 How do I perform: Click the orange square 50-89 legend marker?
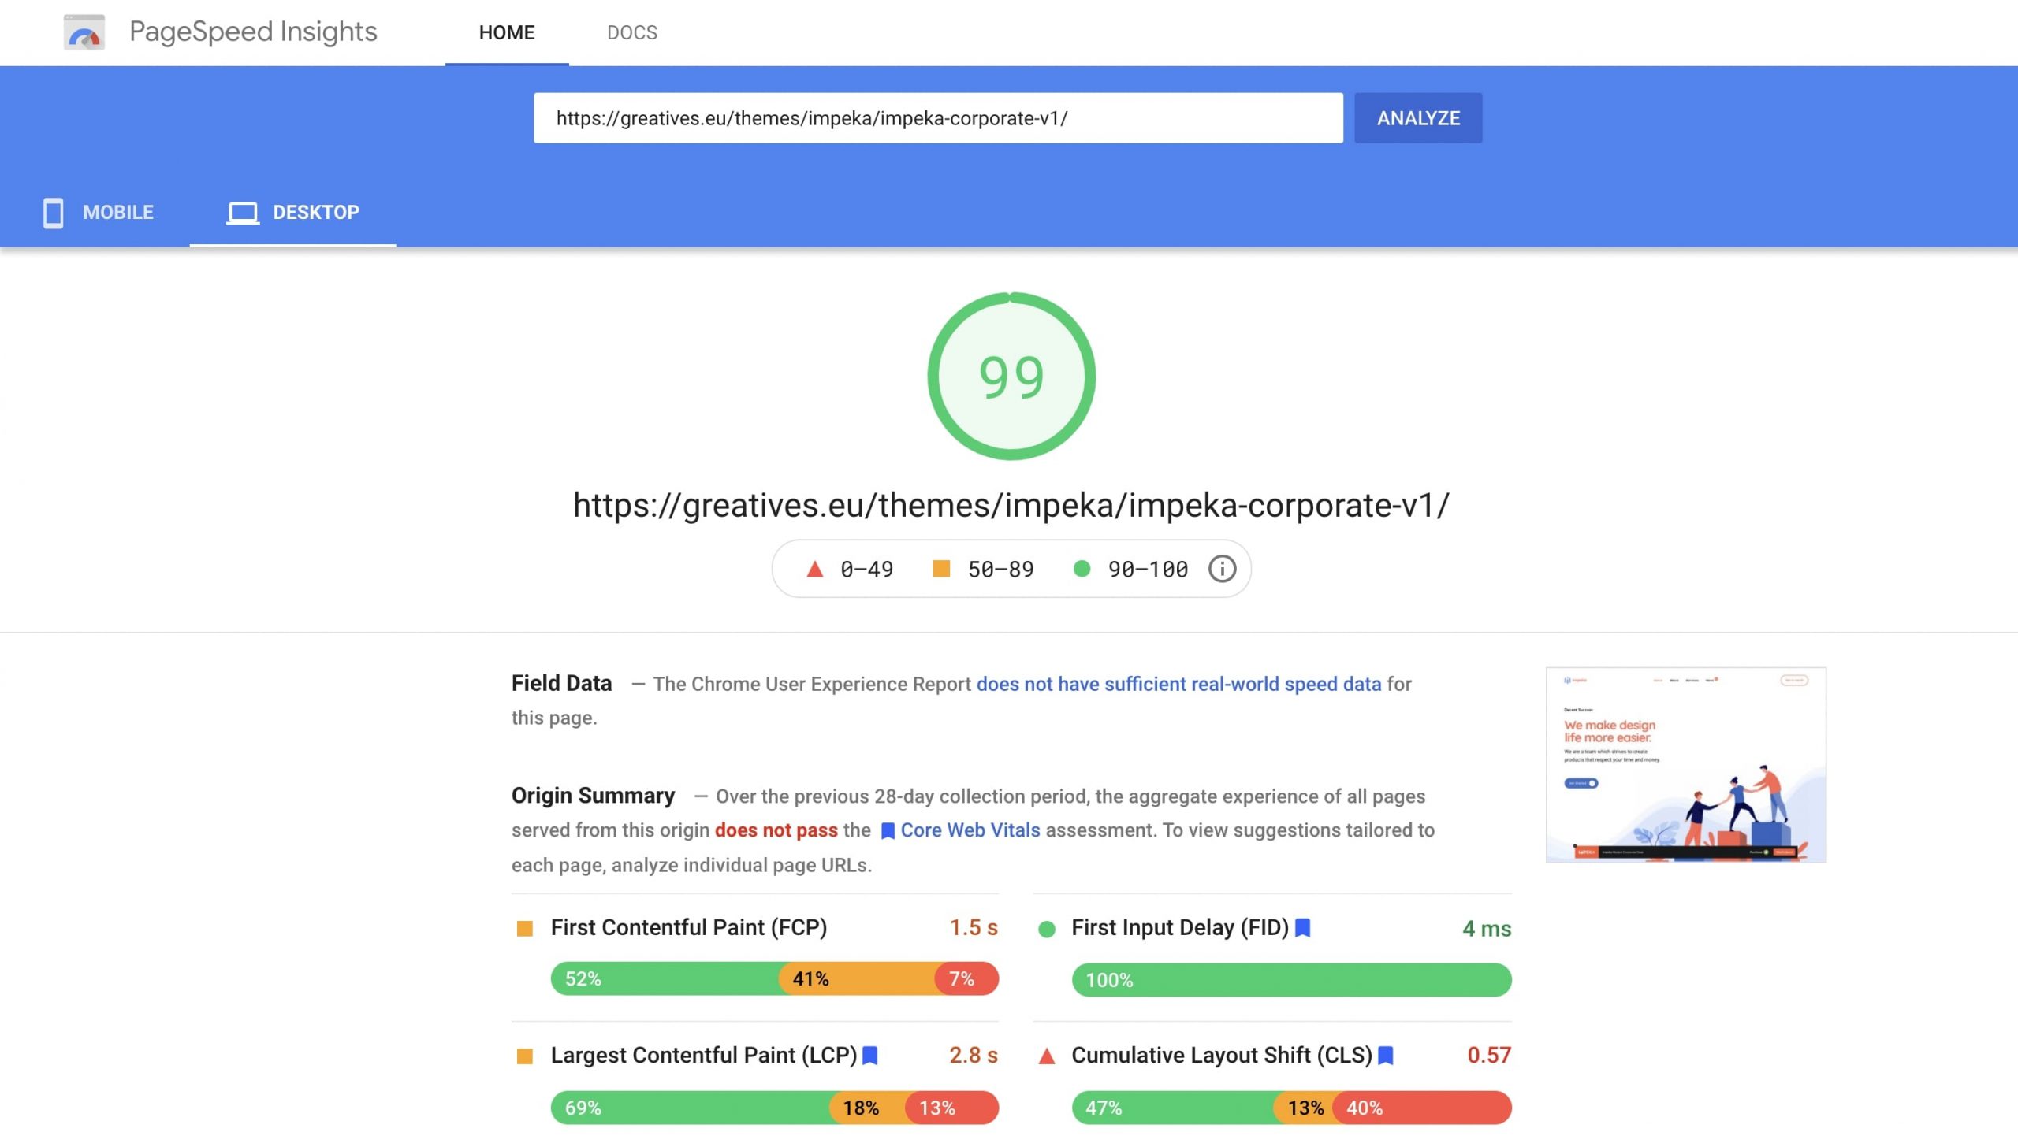943,568
